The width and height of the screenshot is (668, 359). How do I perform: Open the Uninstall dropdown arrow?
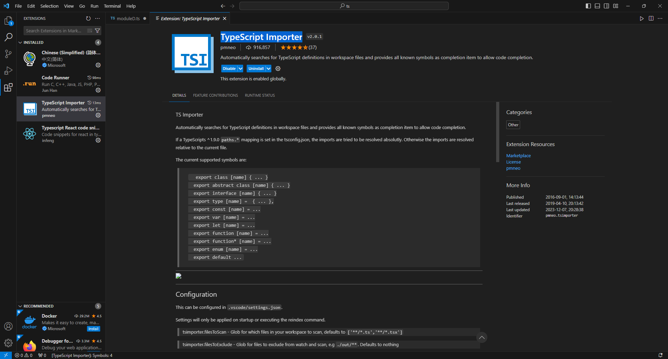point(268,69)
